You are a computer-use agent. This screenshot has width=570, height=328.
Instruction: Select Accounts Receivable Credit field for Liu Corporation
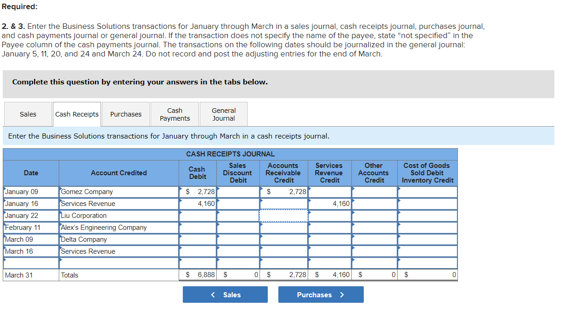click(x=284, y=216)
